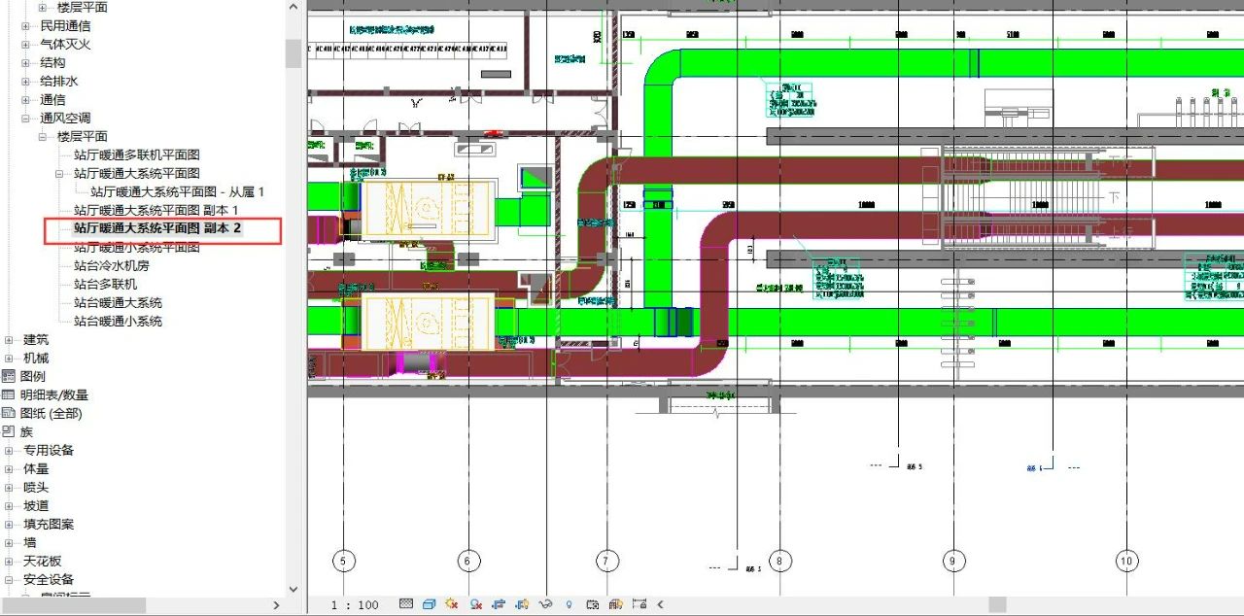The image size is (1244, 616).
Task: Toggle the Reveal Constraints icon
Action: pyautogui.click(x=639, y=604)
